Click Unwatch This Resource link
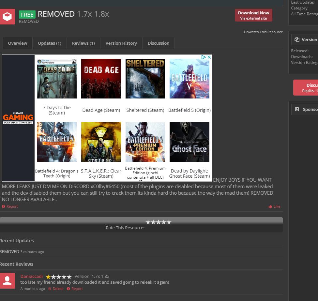 click(263, 32)
